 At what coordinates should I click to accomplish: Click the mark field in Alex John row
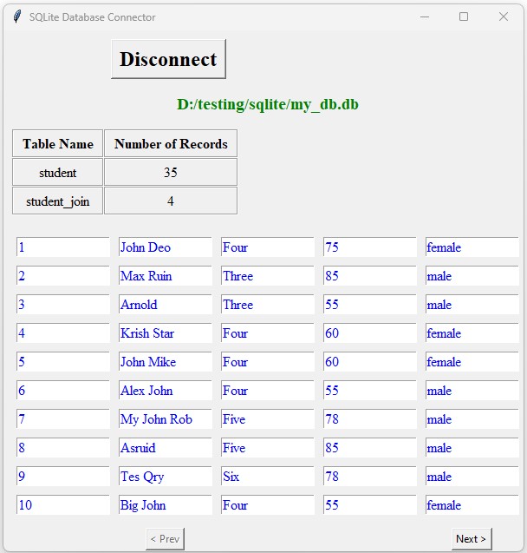pos(370,391)
